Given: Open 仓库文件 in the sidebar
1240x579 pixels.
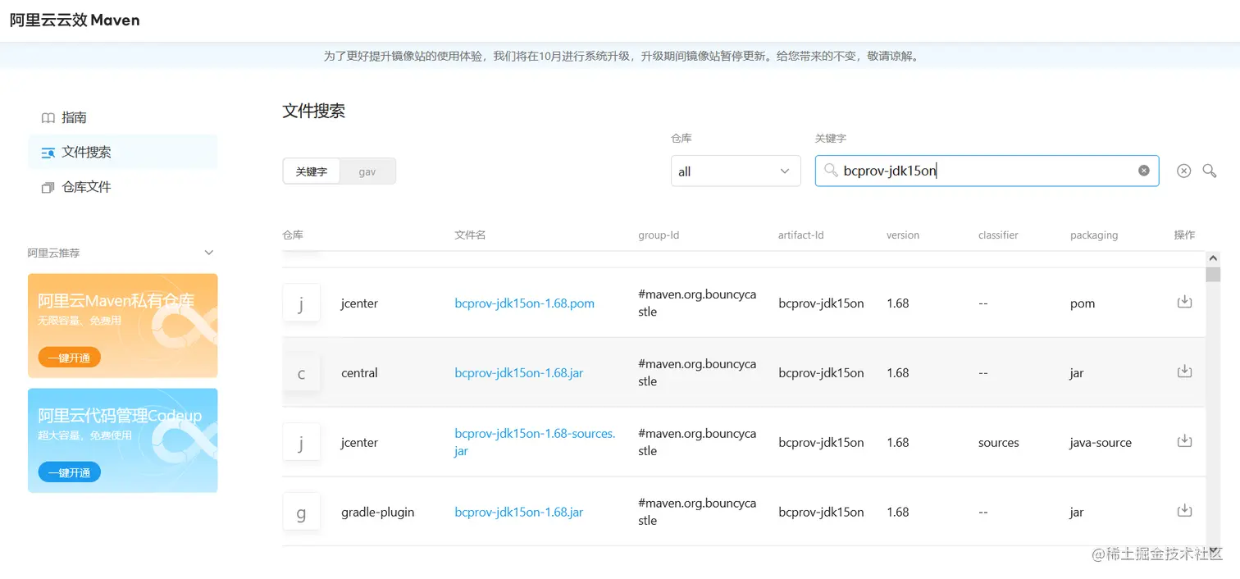Looking at the screenshot, I should [x=123, y=187].
